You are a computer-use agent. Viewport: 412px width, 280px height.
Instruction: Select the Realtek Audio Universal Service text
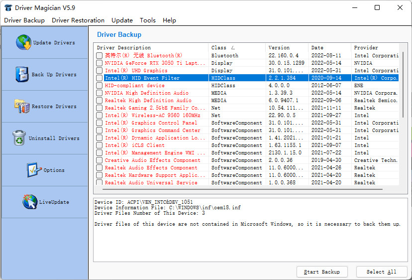pos(151,183)
